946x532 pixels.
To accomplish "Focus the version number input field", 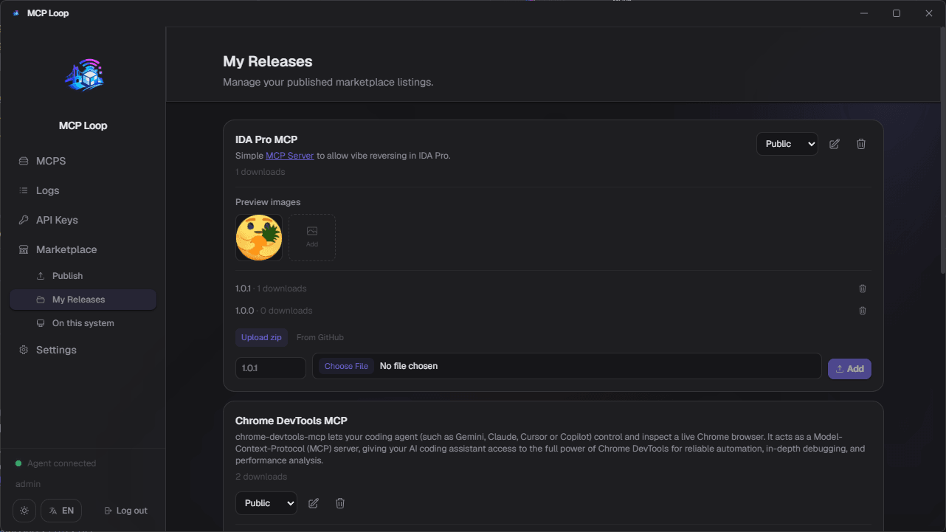I will 271,367.
